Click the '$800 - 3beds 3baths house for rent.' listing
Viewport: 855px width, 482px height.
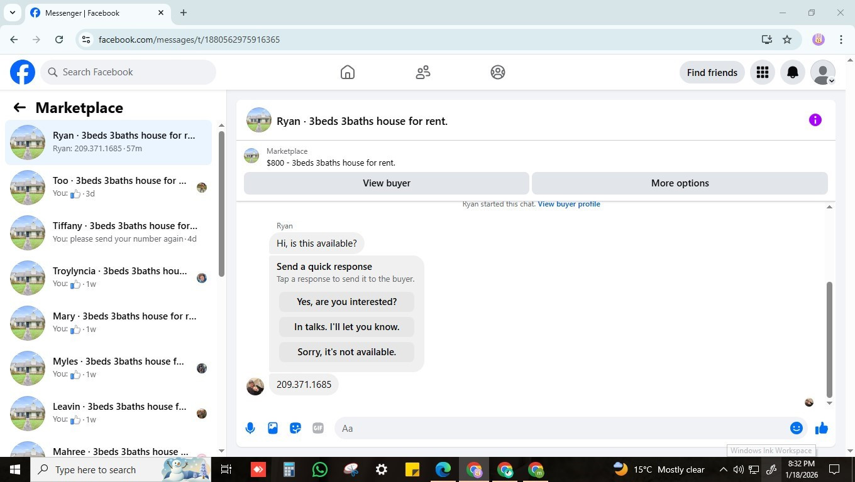click(331, 163)
